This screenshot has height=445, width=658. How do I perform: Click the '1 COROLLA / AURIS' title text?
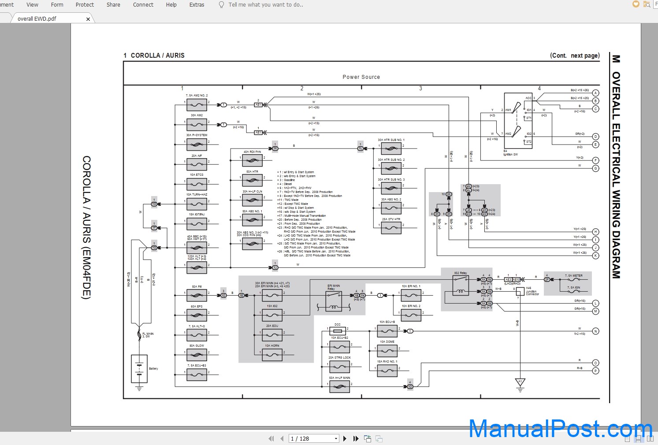pos(154,56)
